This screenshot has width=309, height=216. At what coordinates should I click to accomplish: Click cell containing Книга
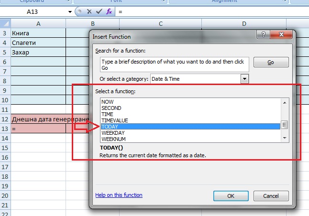click(38, 33)
